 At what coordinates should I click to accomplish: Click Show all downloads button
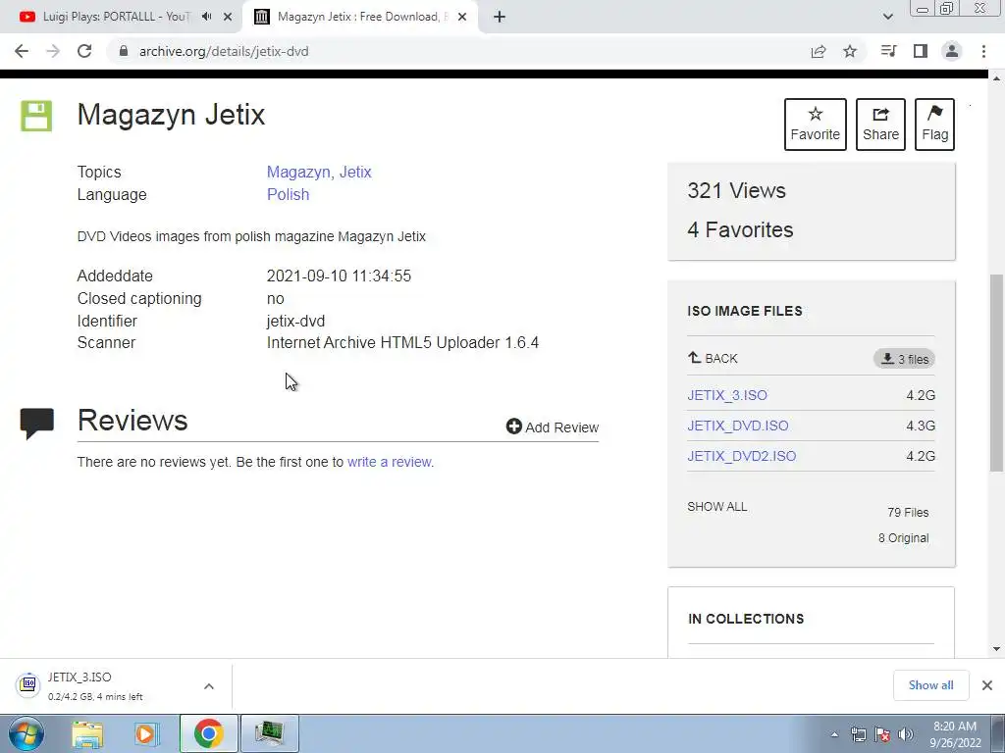(930, 685)
